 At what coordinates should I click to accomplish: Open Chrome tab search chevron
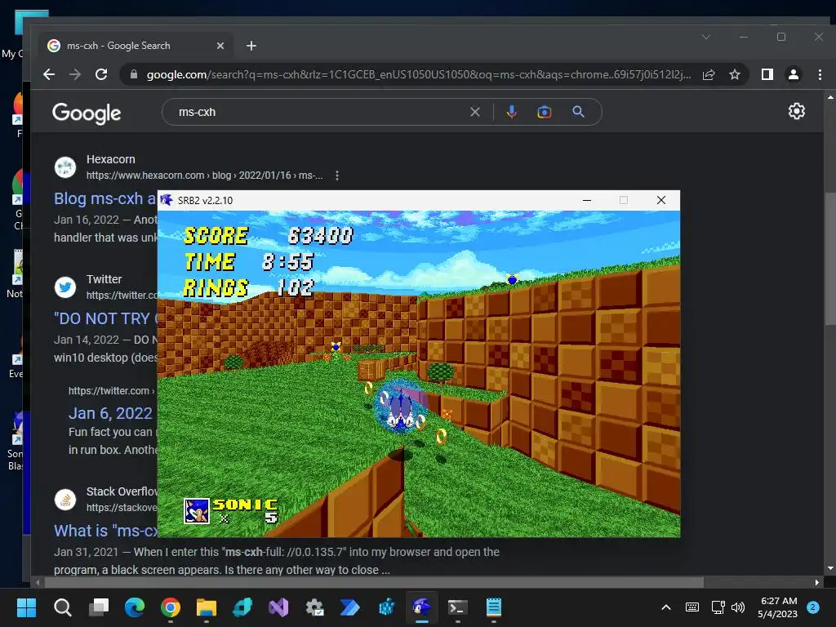[x=706, y=37]
